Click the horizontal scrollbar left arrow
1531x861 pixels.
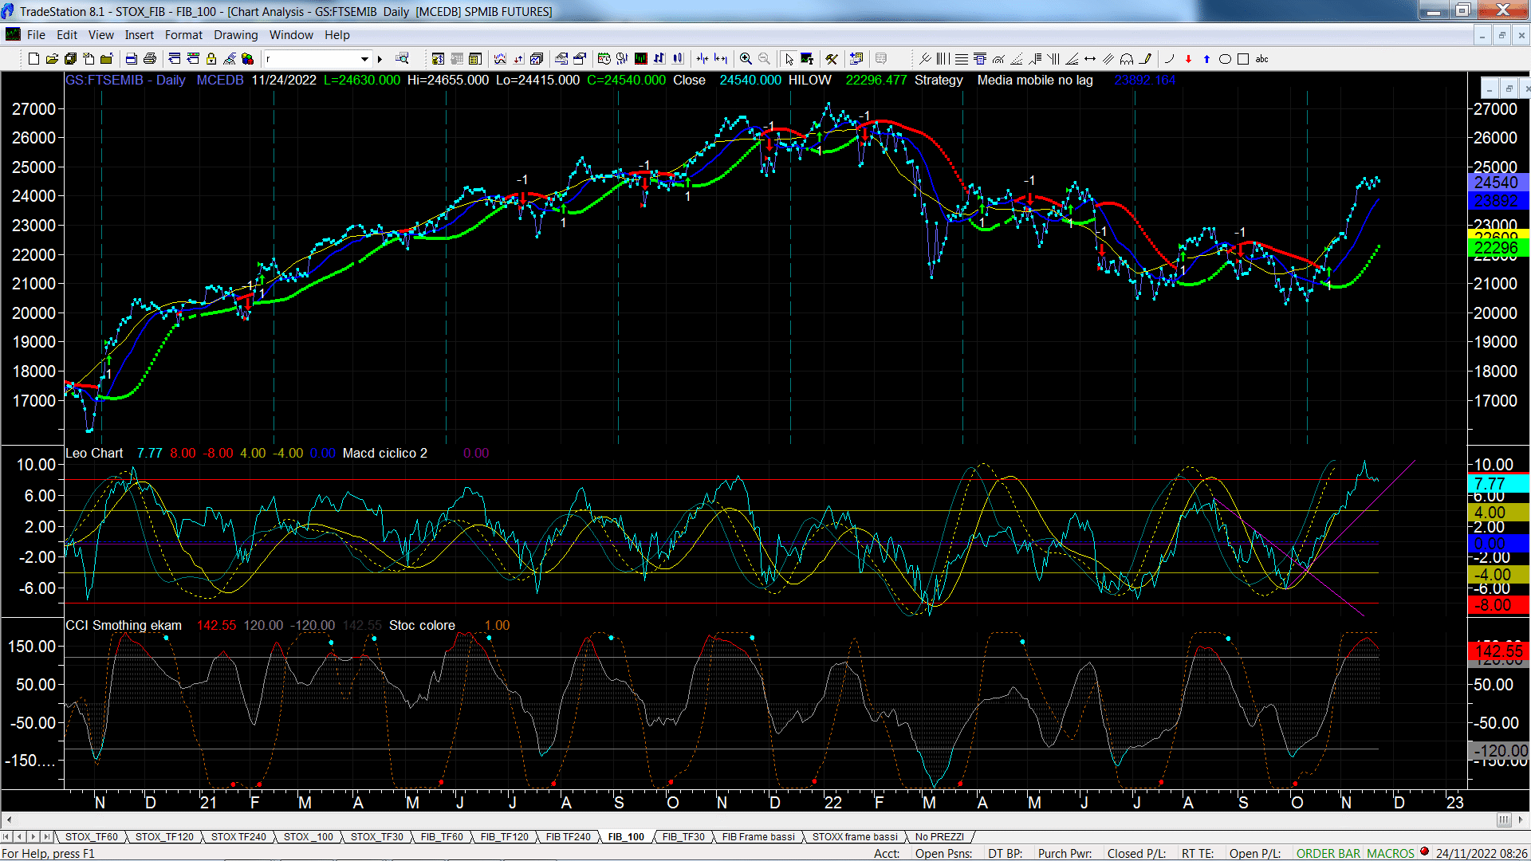pyautogui.click(x=9, y=820)
